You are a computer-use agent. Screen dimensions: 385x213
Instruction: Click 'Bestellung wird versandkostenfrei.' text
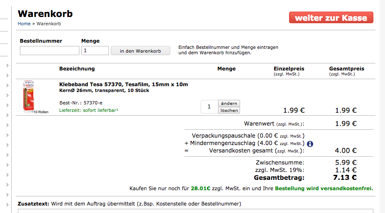pyautogui.click(x=324, y=189)
